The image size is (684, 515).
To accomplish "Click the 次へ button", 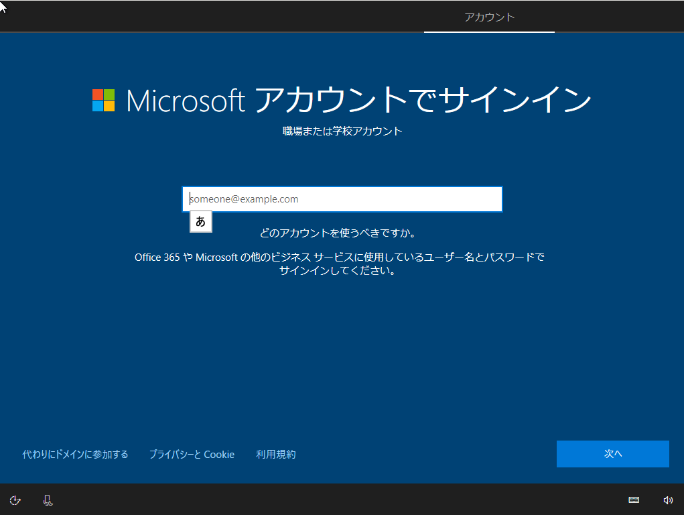I will [612, 454].
